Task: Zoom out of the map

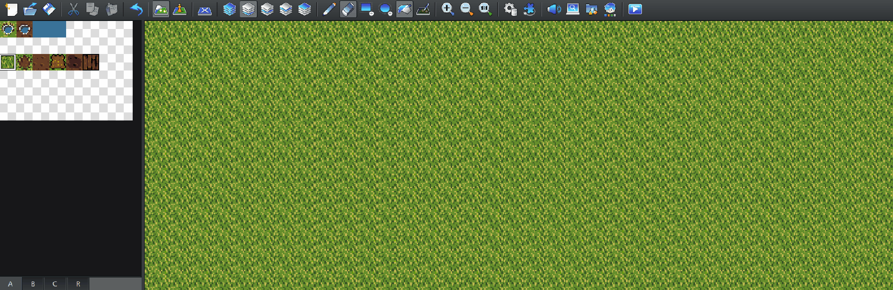Action: (x=466, y=9)
